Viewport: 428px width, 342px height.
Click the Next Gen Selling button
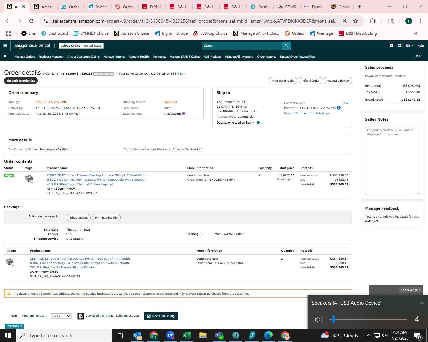pos(161,316)
